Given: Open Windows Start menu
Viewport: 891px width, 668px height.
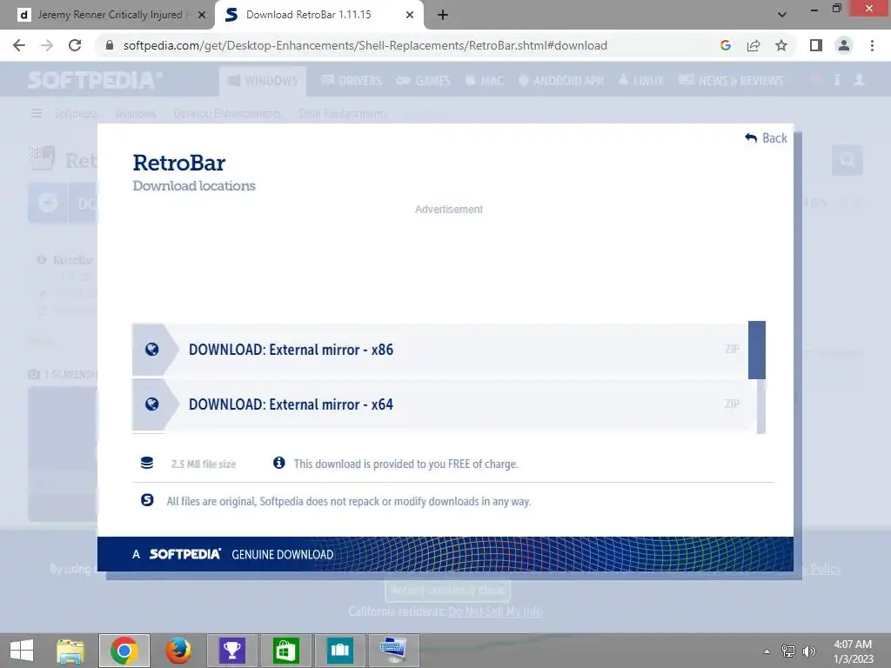Looking at the screenshot, I should point(22,651).
